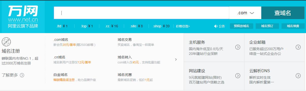Screen dimensions: 306x91
Task: Select the .site ¥8 price link
Action: coord(136,26)
